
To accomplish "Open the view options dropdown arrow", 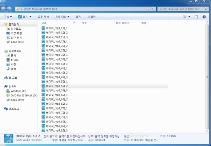I will tap(189, 17).
